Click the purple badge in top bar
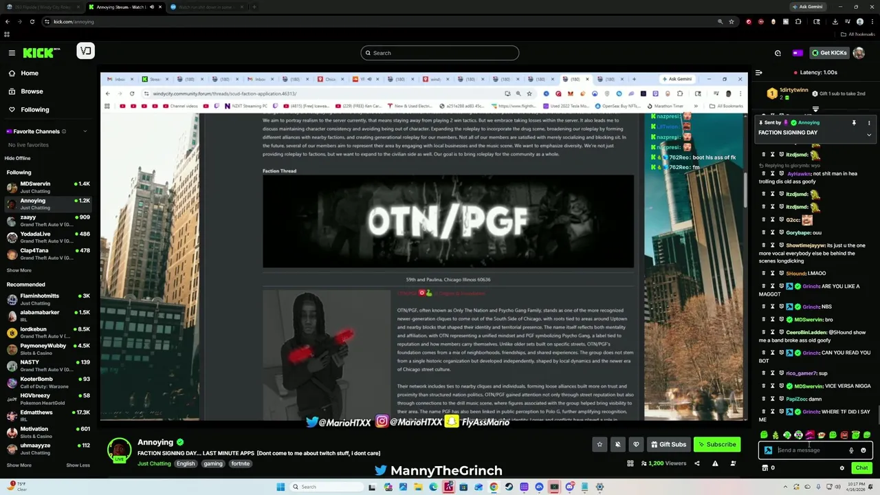880x495 pixels. 797,53
